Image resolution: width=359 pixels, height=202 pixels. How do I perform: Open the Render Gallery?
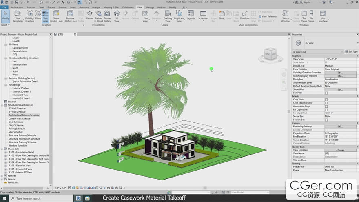[x=107, y=16]
